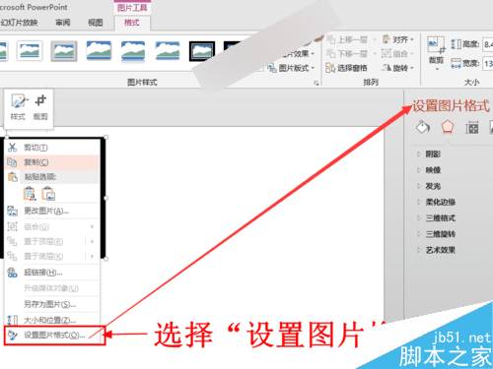Expand the 置于底层(K) submenu arrow

tap(92, 256)
